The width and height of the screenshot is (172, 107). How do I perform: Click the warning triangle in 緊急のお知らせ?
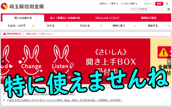pyautogui.click(x=4, y=34)
